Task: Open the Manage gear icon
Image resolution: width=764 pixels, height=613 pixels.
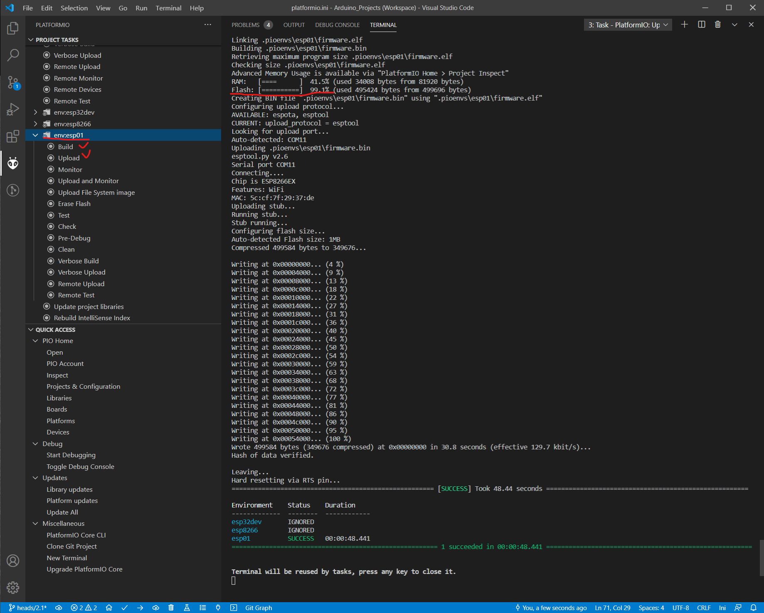Action: tap(13, 588)
